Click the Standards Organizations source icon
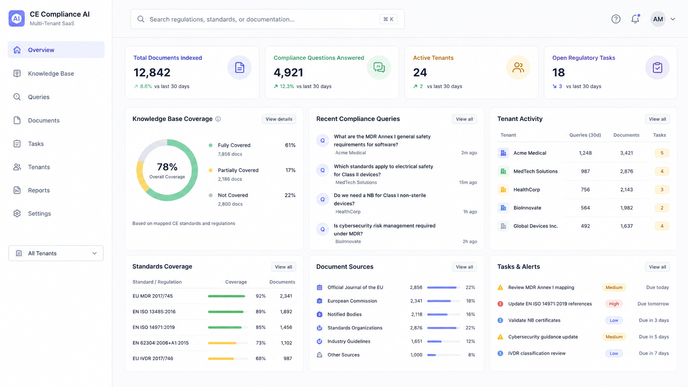Screen dimensions: 688x387 319,328
